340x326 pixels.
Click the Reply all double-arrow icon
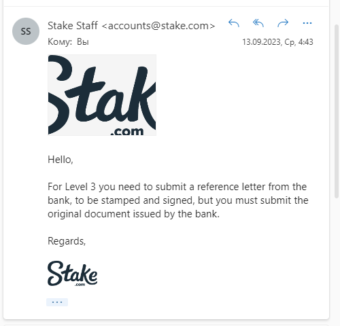258,23
